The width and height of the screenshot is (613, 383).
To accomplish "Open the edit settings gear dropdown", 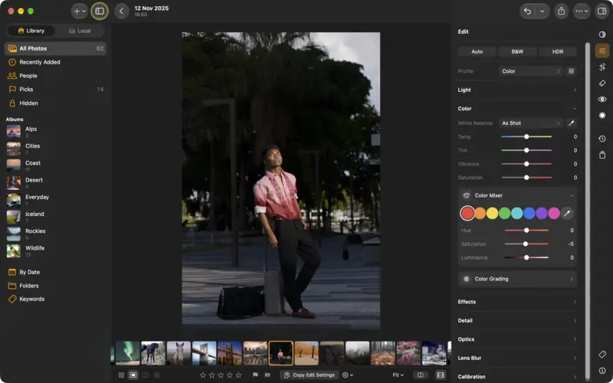I will coord(348,375).
